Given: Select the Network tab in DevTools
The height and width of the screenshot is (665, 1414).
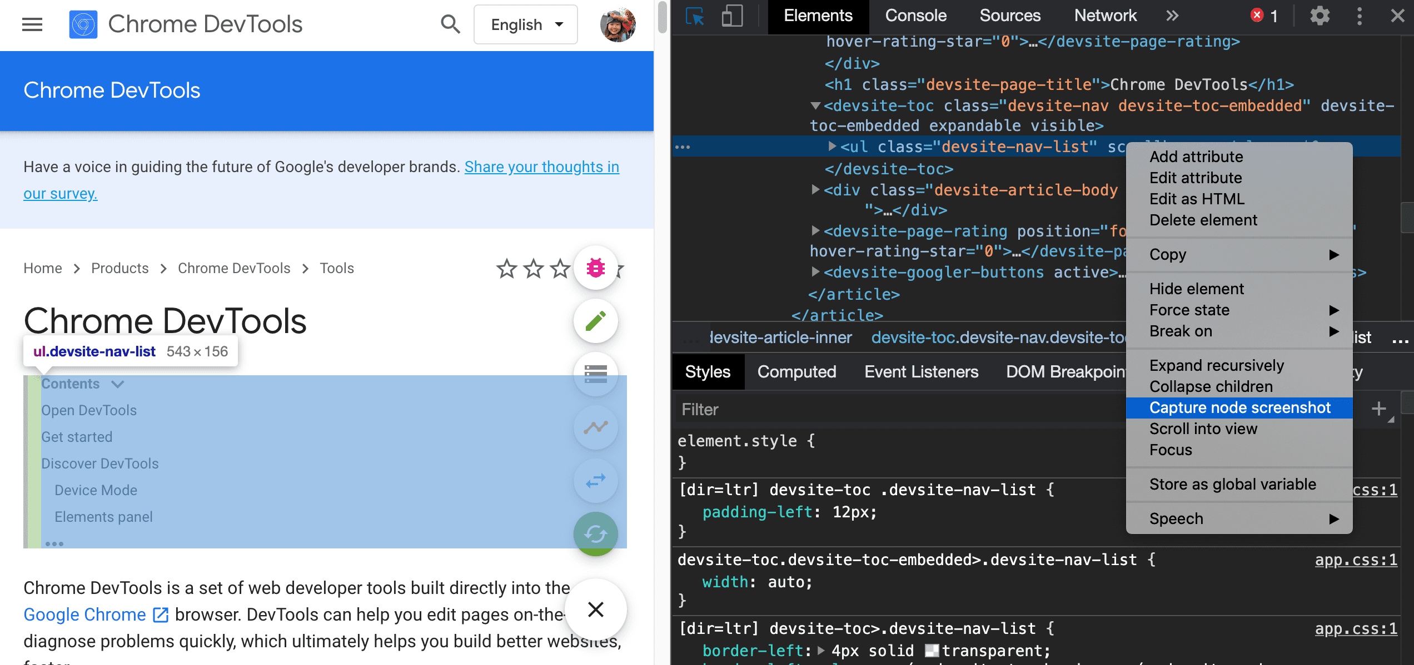Looking at the screenshot, I should [1105, 16].
